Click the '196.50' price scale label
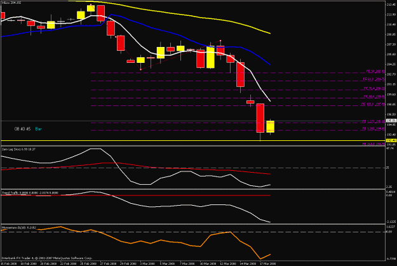This screenshot has height=266, width=397. coord(391,114)
